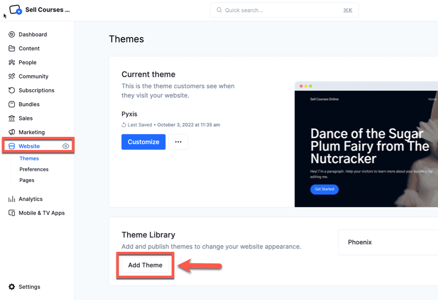This screenshot has height=300, width=438.
Task: Select Themes under Website menu
Action: tap(29, 159)
